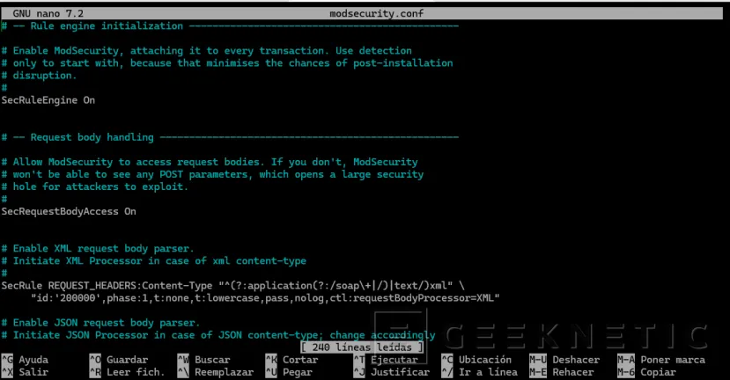The height and width of the screenshot is (380, 730).
Task: Click the ^\ Reemplazar shortcut
Action: point(216,372)
